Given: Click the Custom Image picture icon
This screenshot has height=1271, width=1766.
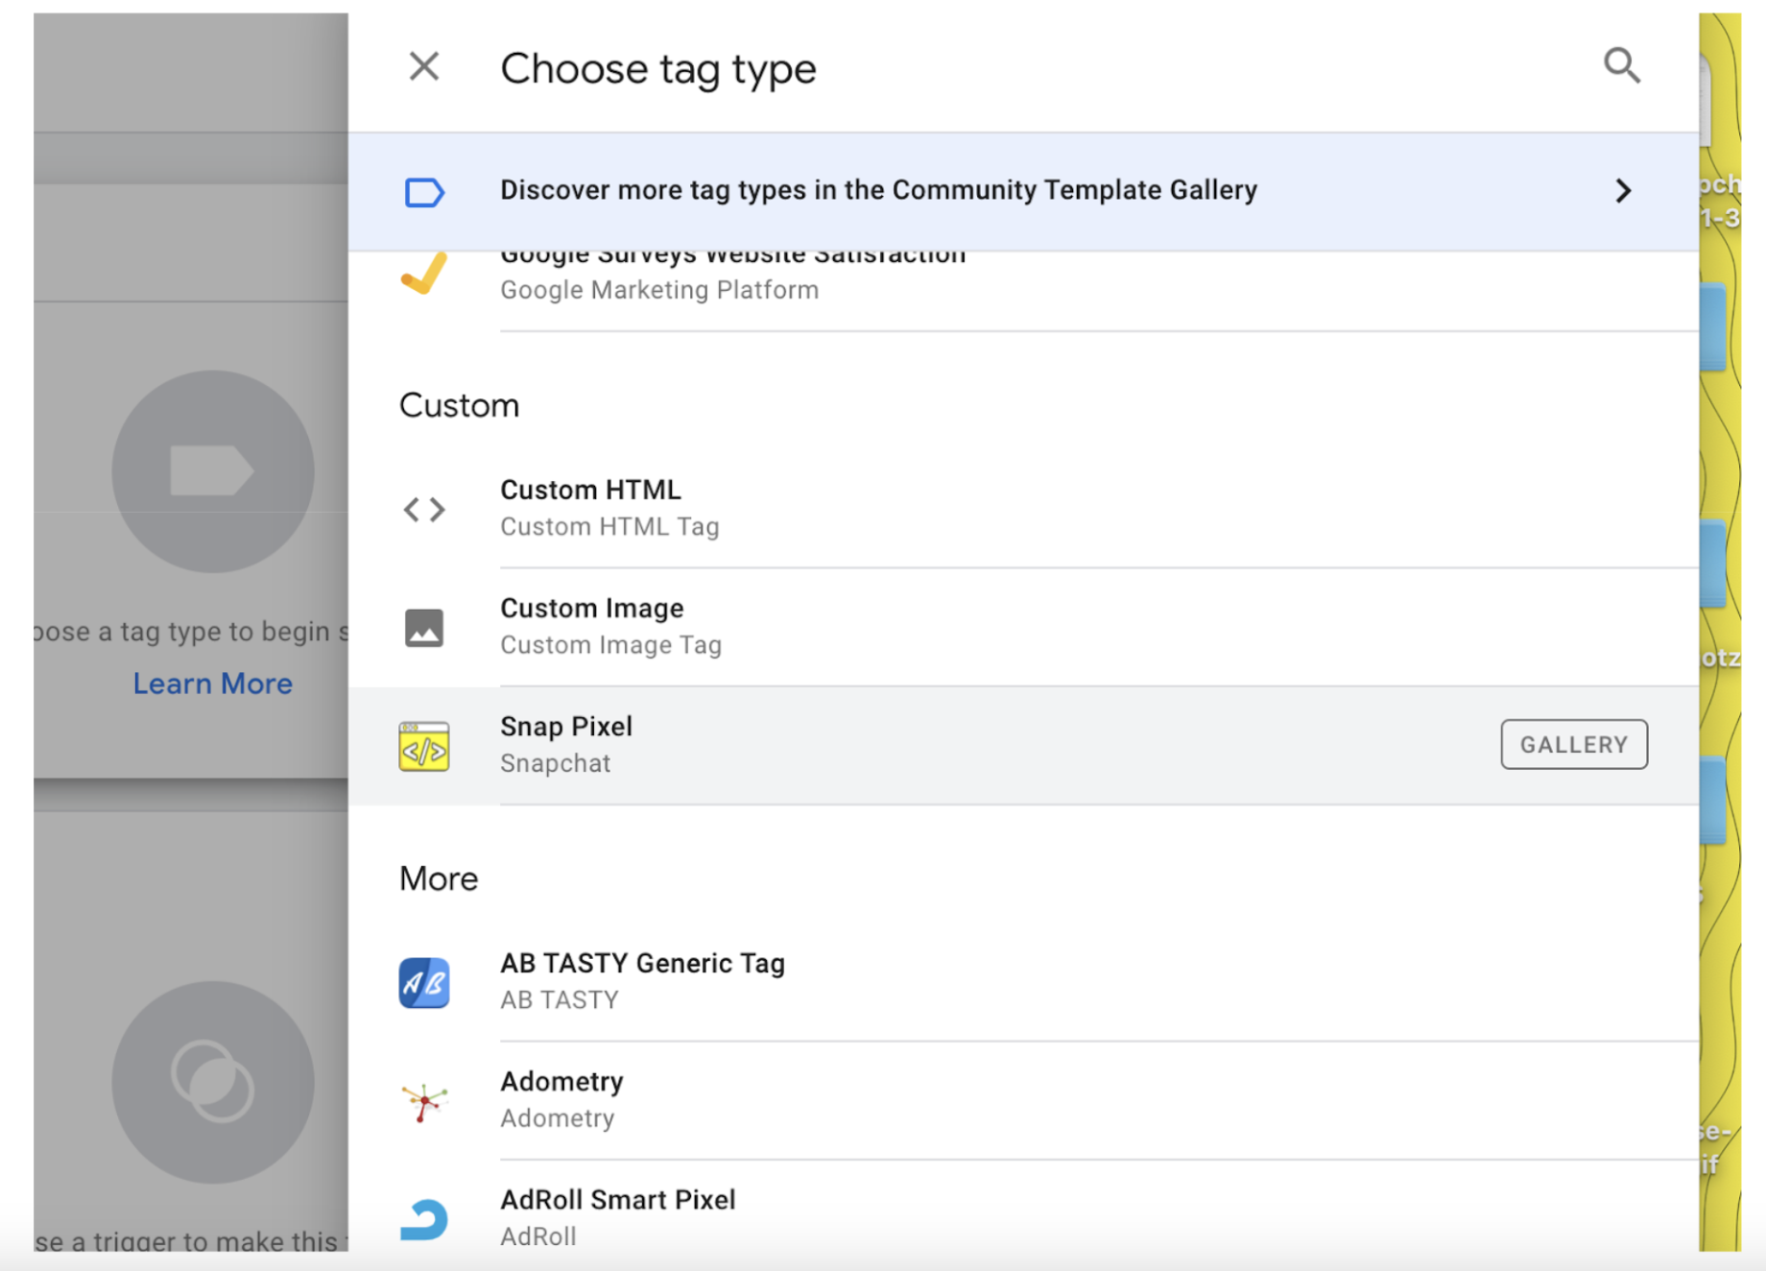Looking at the screenshot, I should [x=424, y=628].
